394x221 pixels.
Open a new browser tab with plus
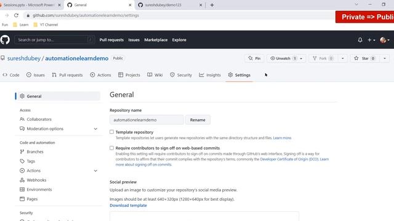click(x=212, y=5)
